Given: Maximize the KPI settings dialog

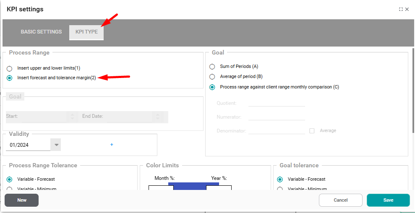Looking at the screenshot, I should click(x=401, y=9).
